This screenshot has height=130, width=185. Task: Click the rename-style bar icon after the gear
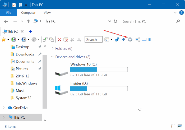[138, 40]
